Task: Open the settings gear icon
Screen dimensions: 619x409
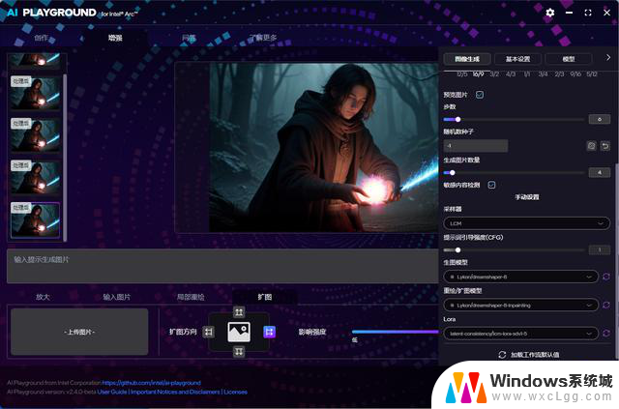Action: [550, 13]
